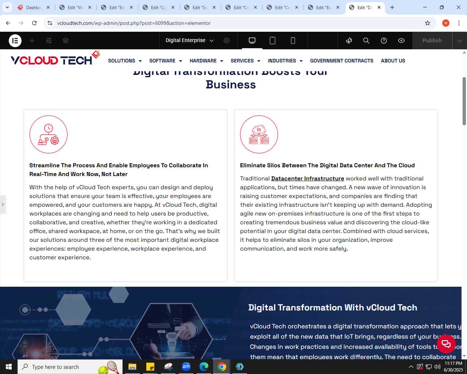Open the red live chat bubble
The width and height of the screenshot is (467, 374).
tap(446, 344)
